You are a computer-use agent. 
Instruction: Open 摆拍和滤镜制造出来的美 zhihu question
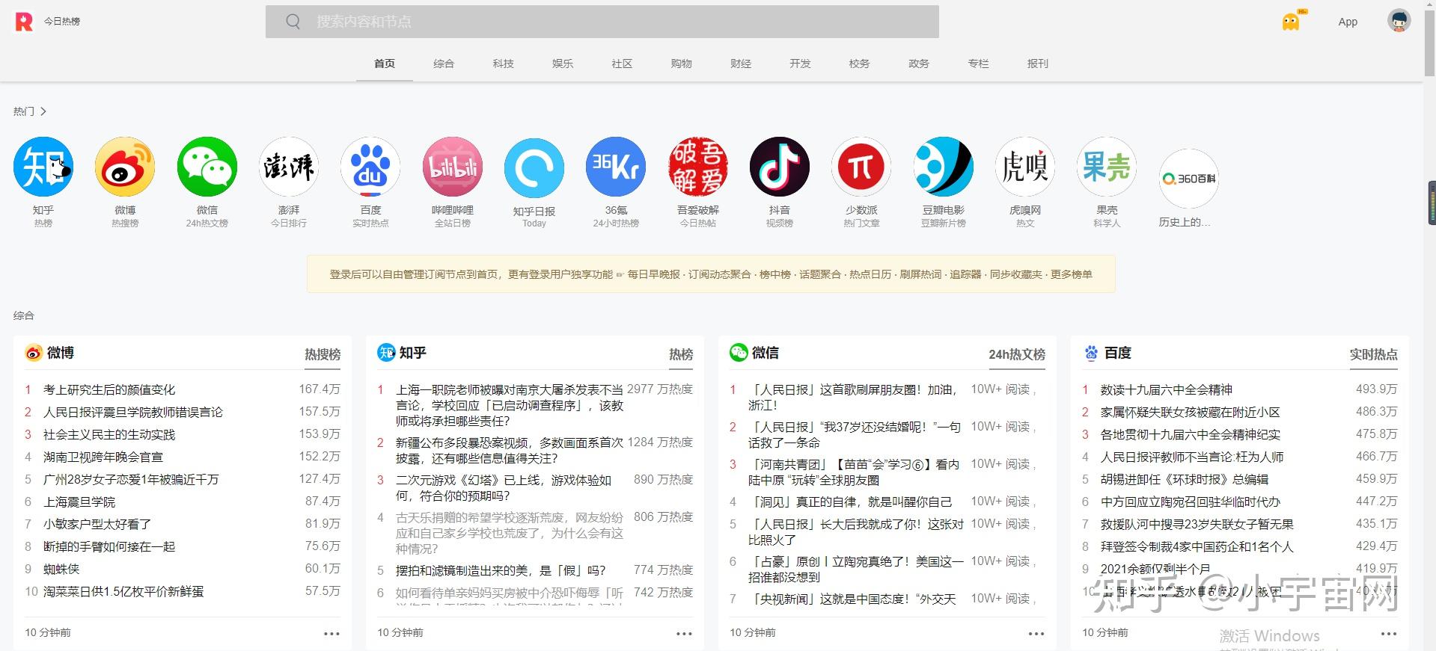point(501,570)
